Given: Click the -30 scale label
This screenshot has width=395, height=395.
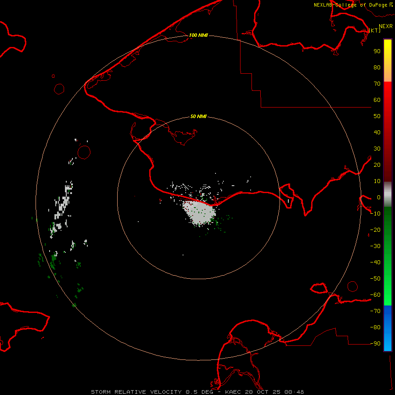Looking at the screenshot, I should (375, 246).
